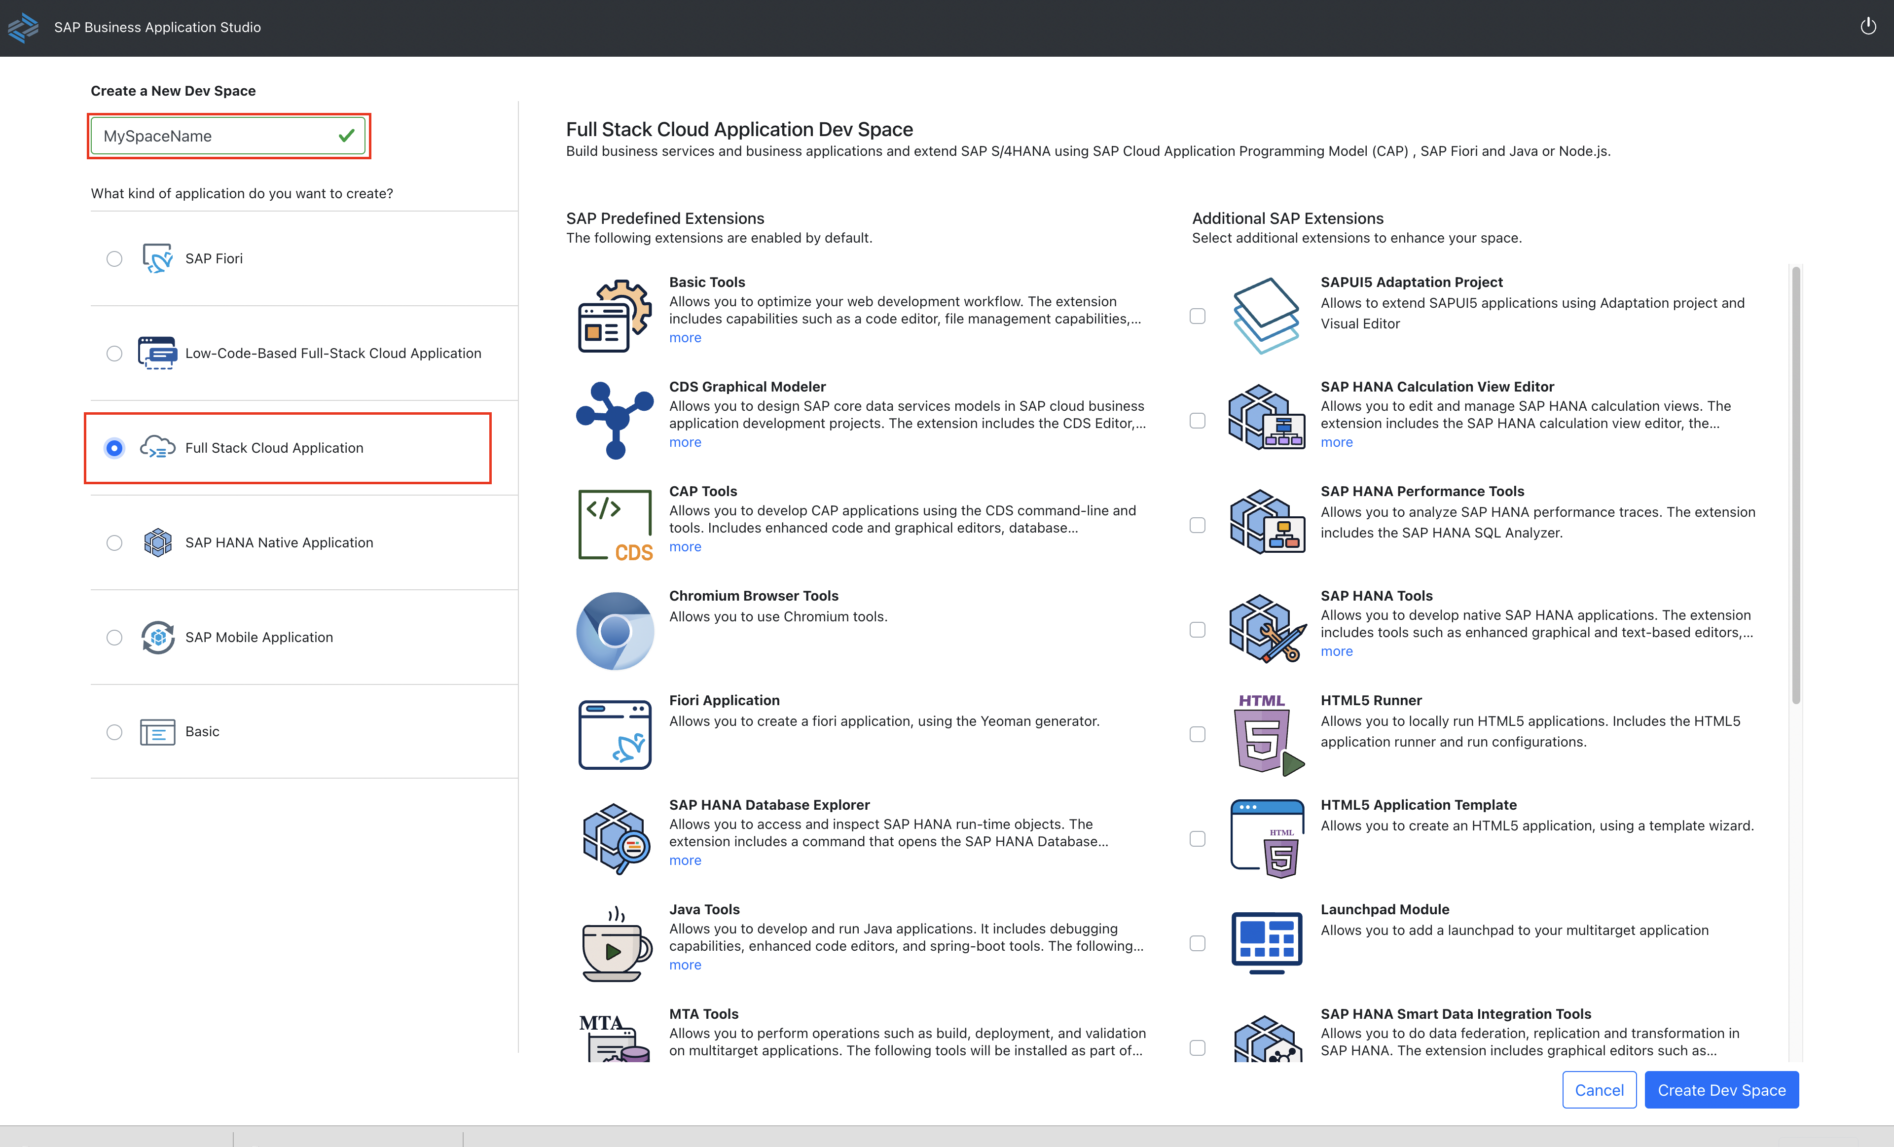1894x1147 pixels.
Task: Click the Launchpad Module title text
Action: [1384, 910]
